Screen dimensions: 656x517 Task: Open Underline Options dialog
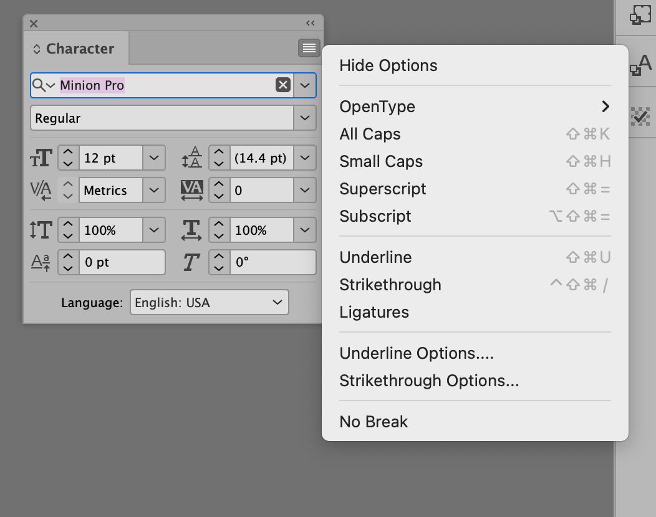pyautogui.click(x=415, y=353)
